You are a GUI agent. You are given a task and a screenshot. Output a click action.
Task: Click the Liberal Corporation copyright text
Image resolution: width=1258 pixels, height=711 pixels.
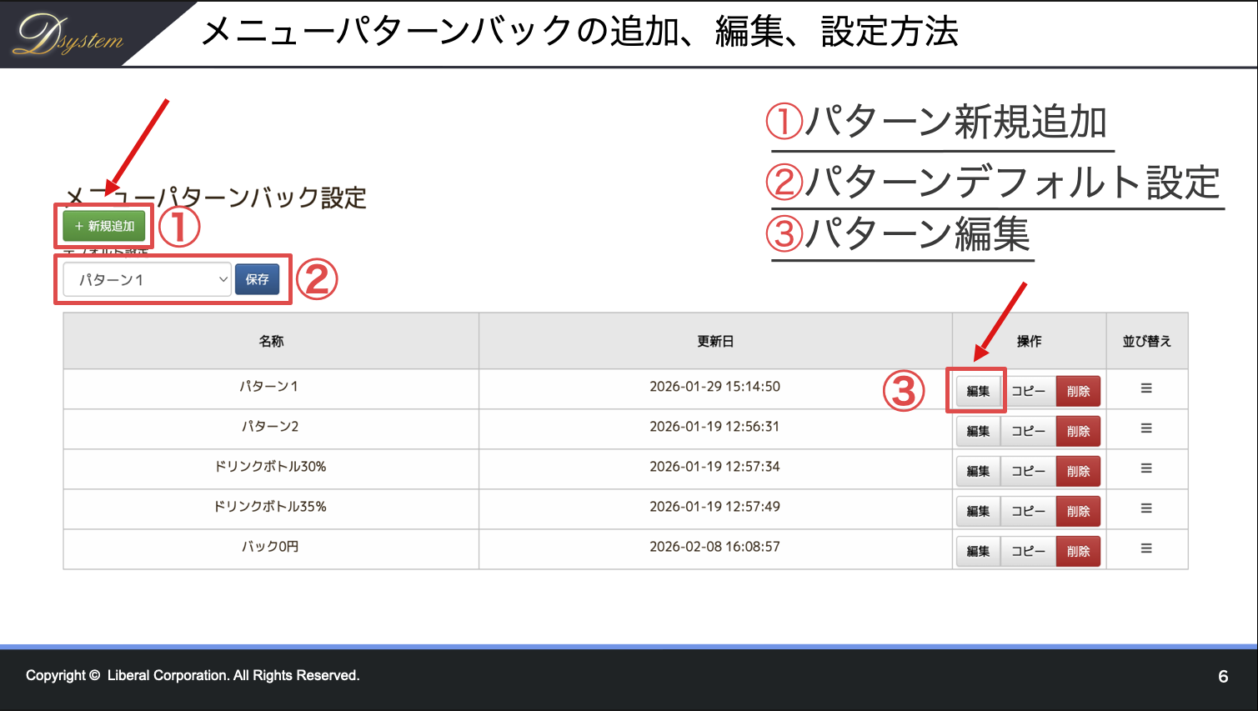193,675
